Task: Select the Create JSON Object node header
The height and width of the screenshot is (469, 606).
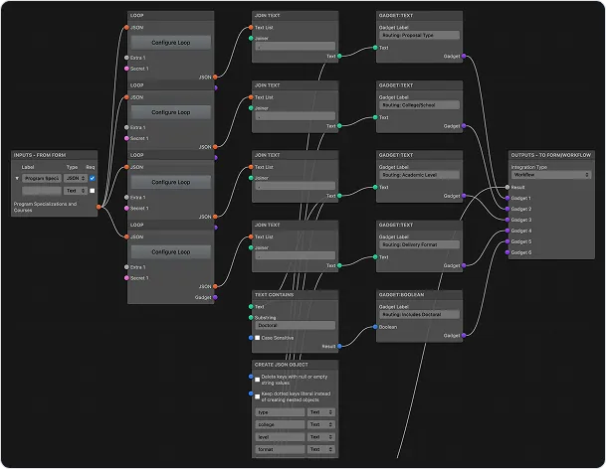Action: tap(296, 365)
